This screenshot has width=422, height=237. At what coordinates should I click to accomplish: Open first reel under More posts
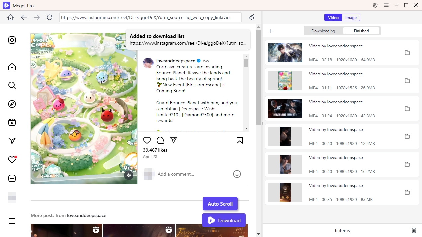tap(66, 230)
